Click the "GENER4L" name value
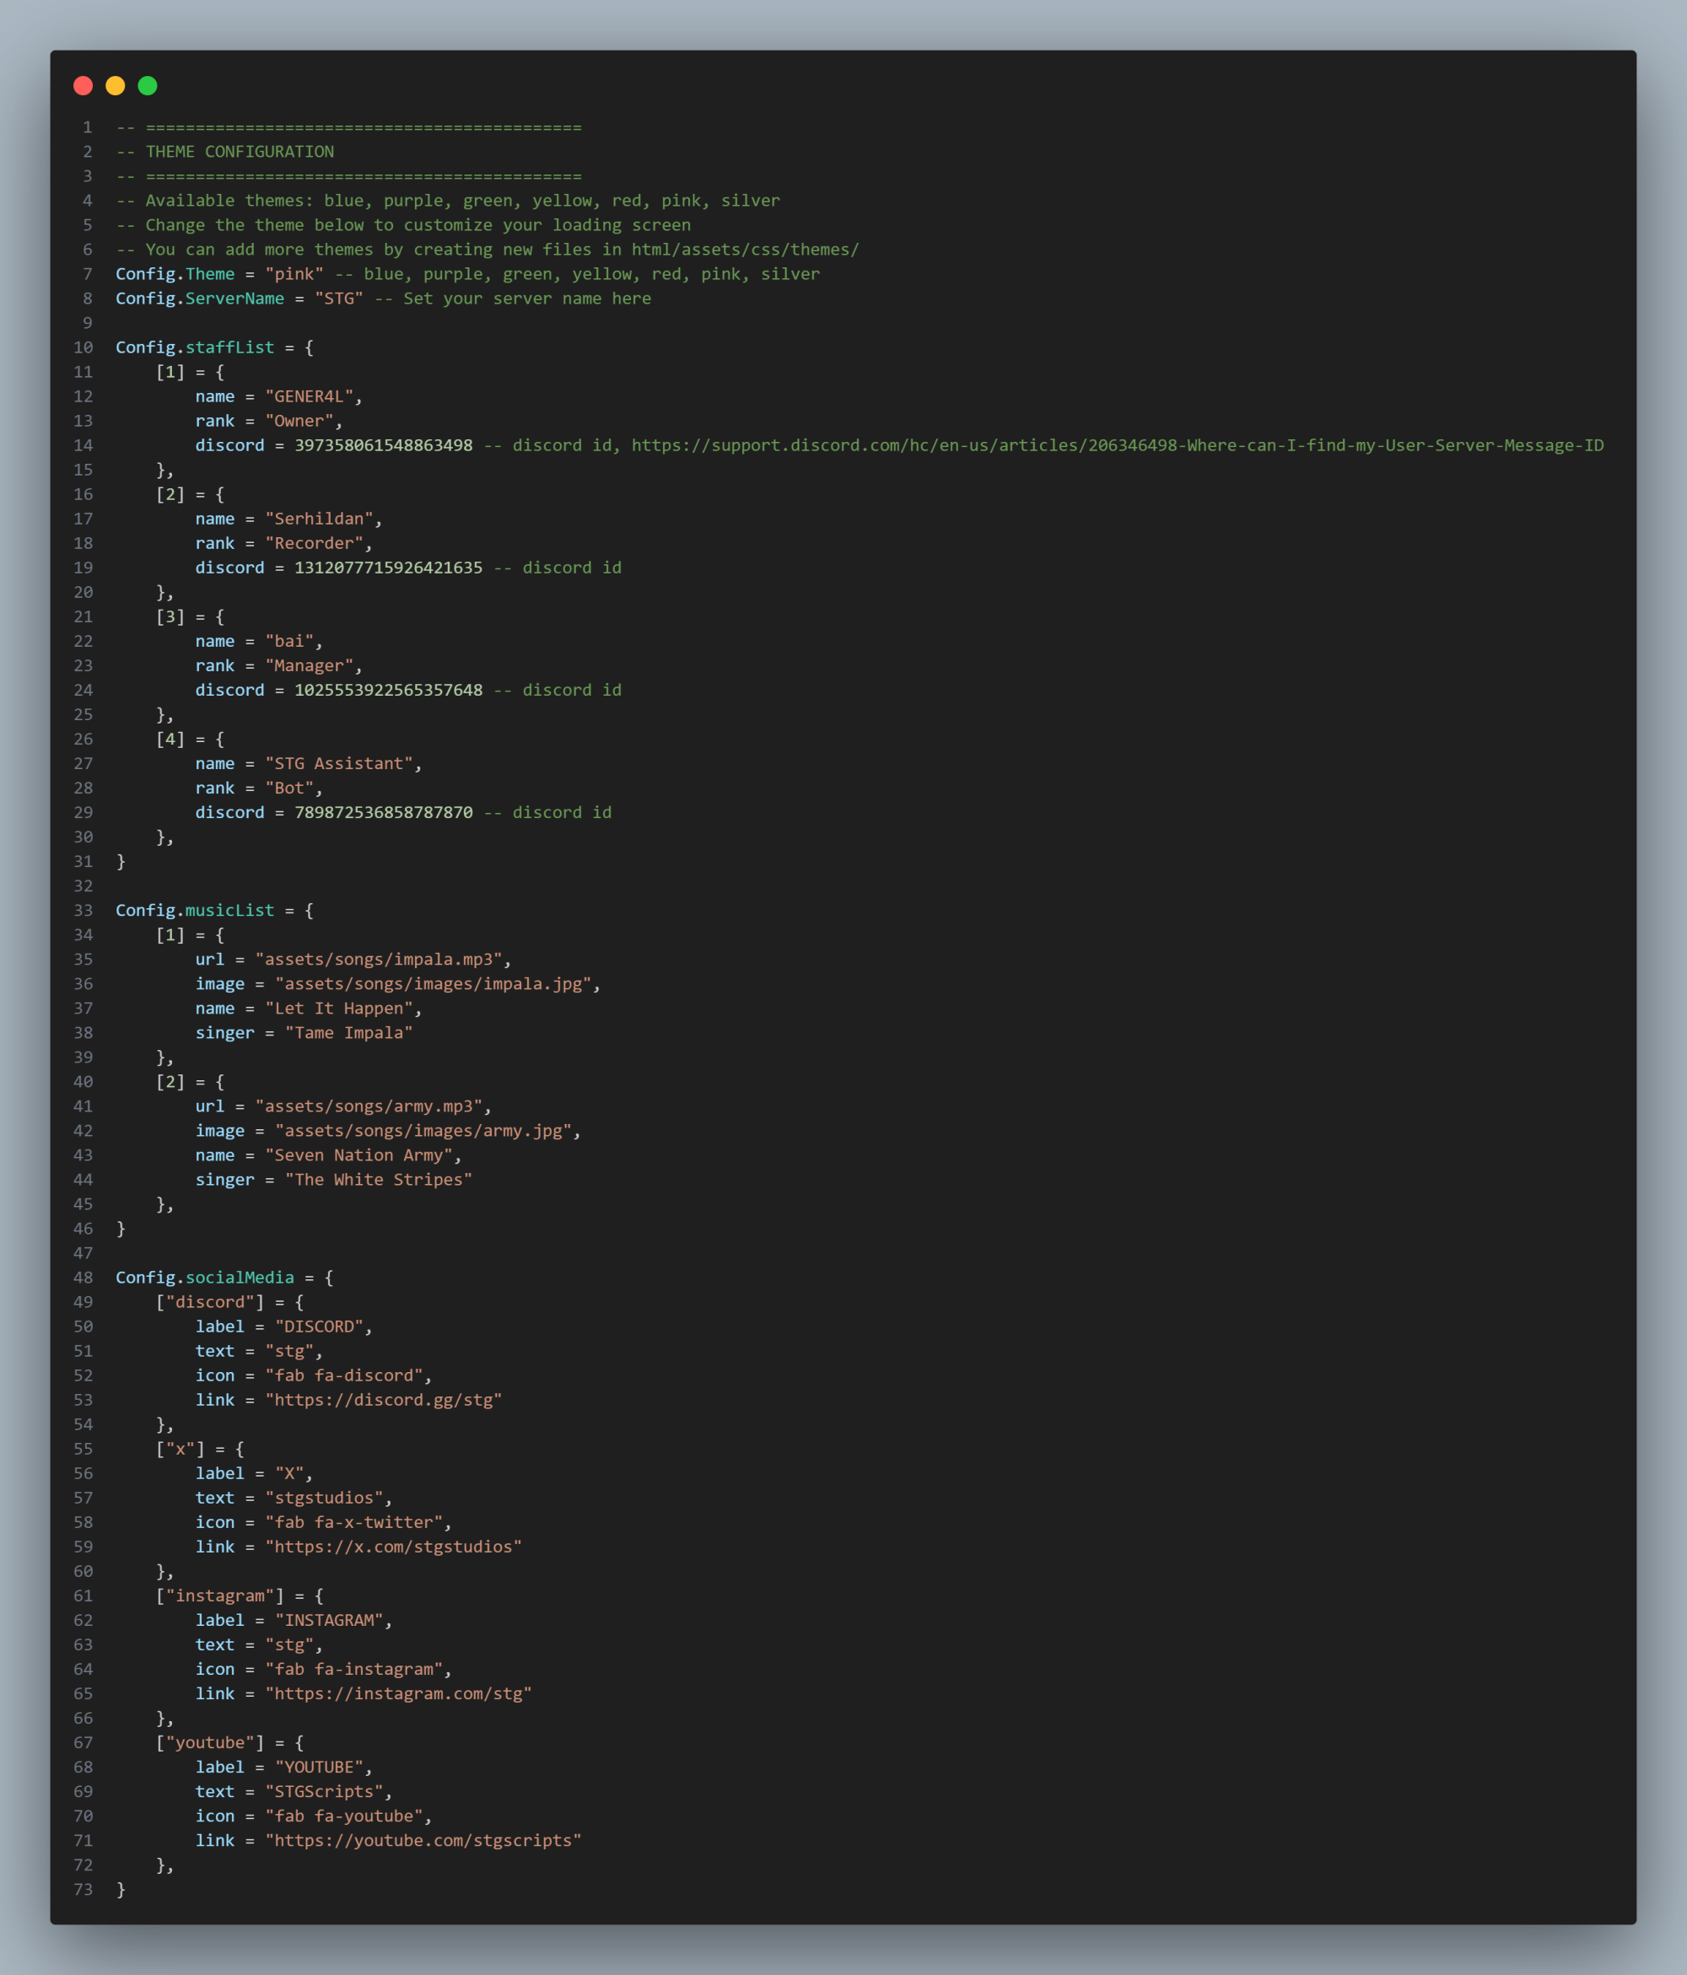 point(309,396)
